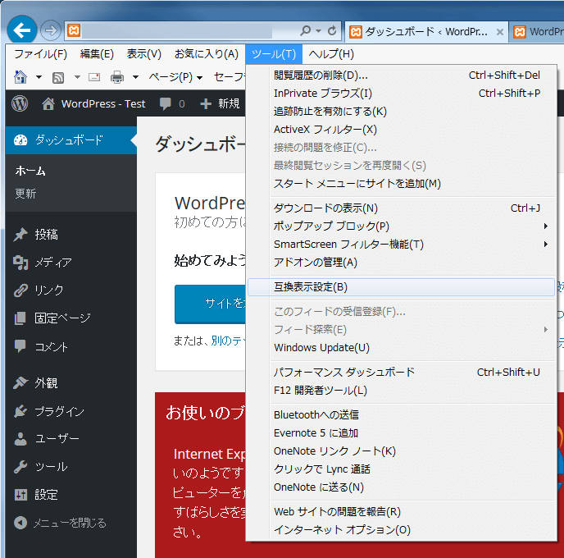
Task: Click the printer icon in command bar
Action: coord(117,77)
